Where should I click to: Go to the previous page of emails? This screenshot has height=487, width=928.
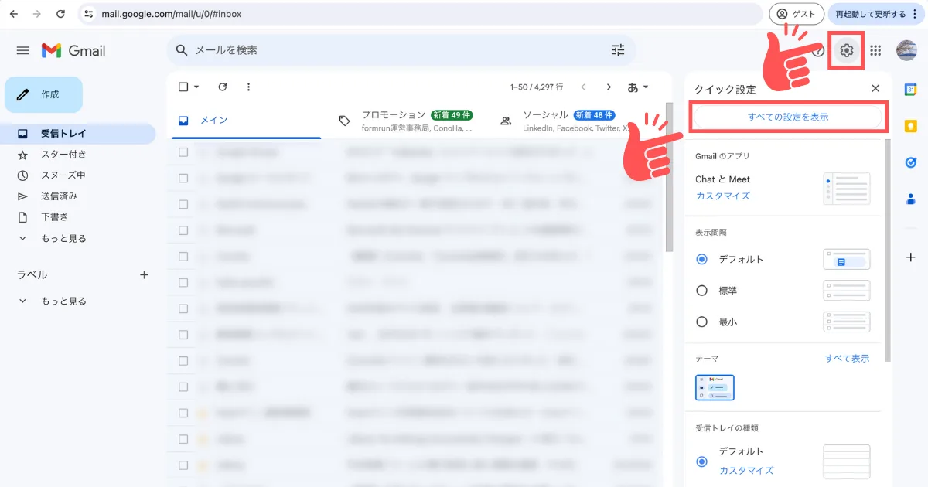(x=583, y=87)
